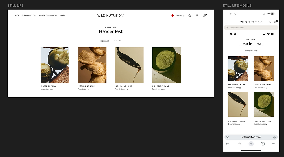Click INGREDIENT NAME under mobile green powder image
The width and height of the screenshot is (284, 157).
[x=263, y=121]
